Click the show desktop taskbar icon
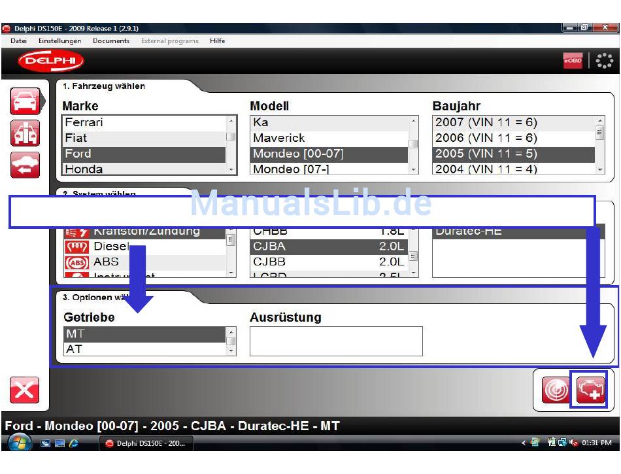 [x=59, y=443]
